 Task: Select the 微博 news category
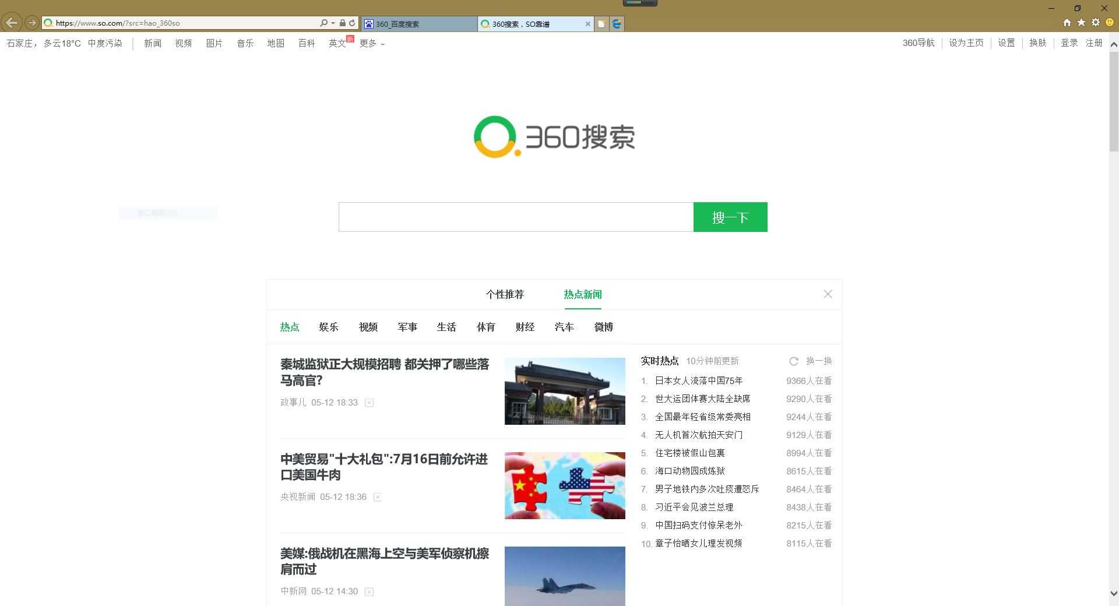tap(604, 327)
